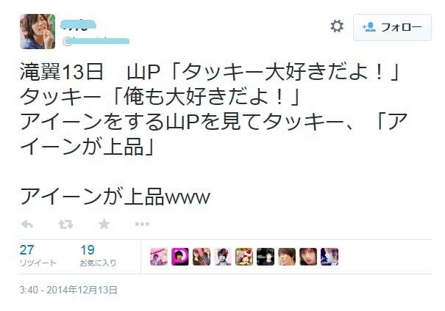This screenshot has height=311, width=445.
Task: Open the gear settings menu
Action: click(337, 26)
